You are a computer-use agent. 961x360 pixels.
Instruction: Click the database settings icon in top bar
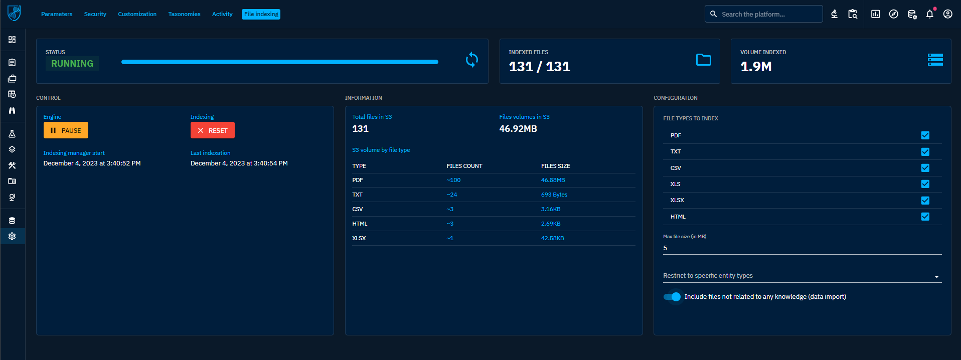[x=912, y=14]
